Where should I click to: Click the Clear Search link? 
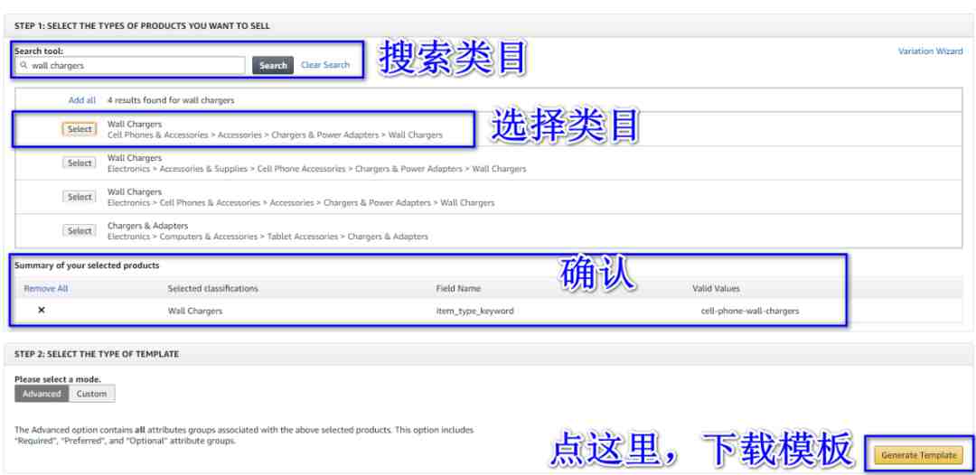[325, 65]
